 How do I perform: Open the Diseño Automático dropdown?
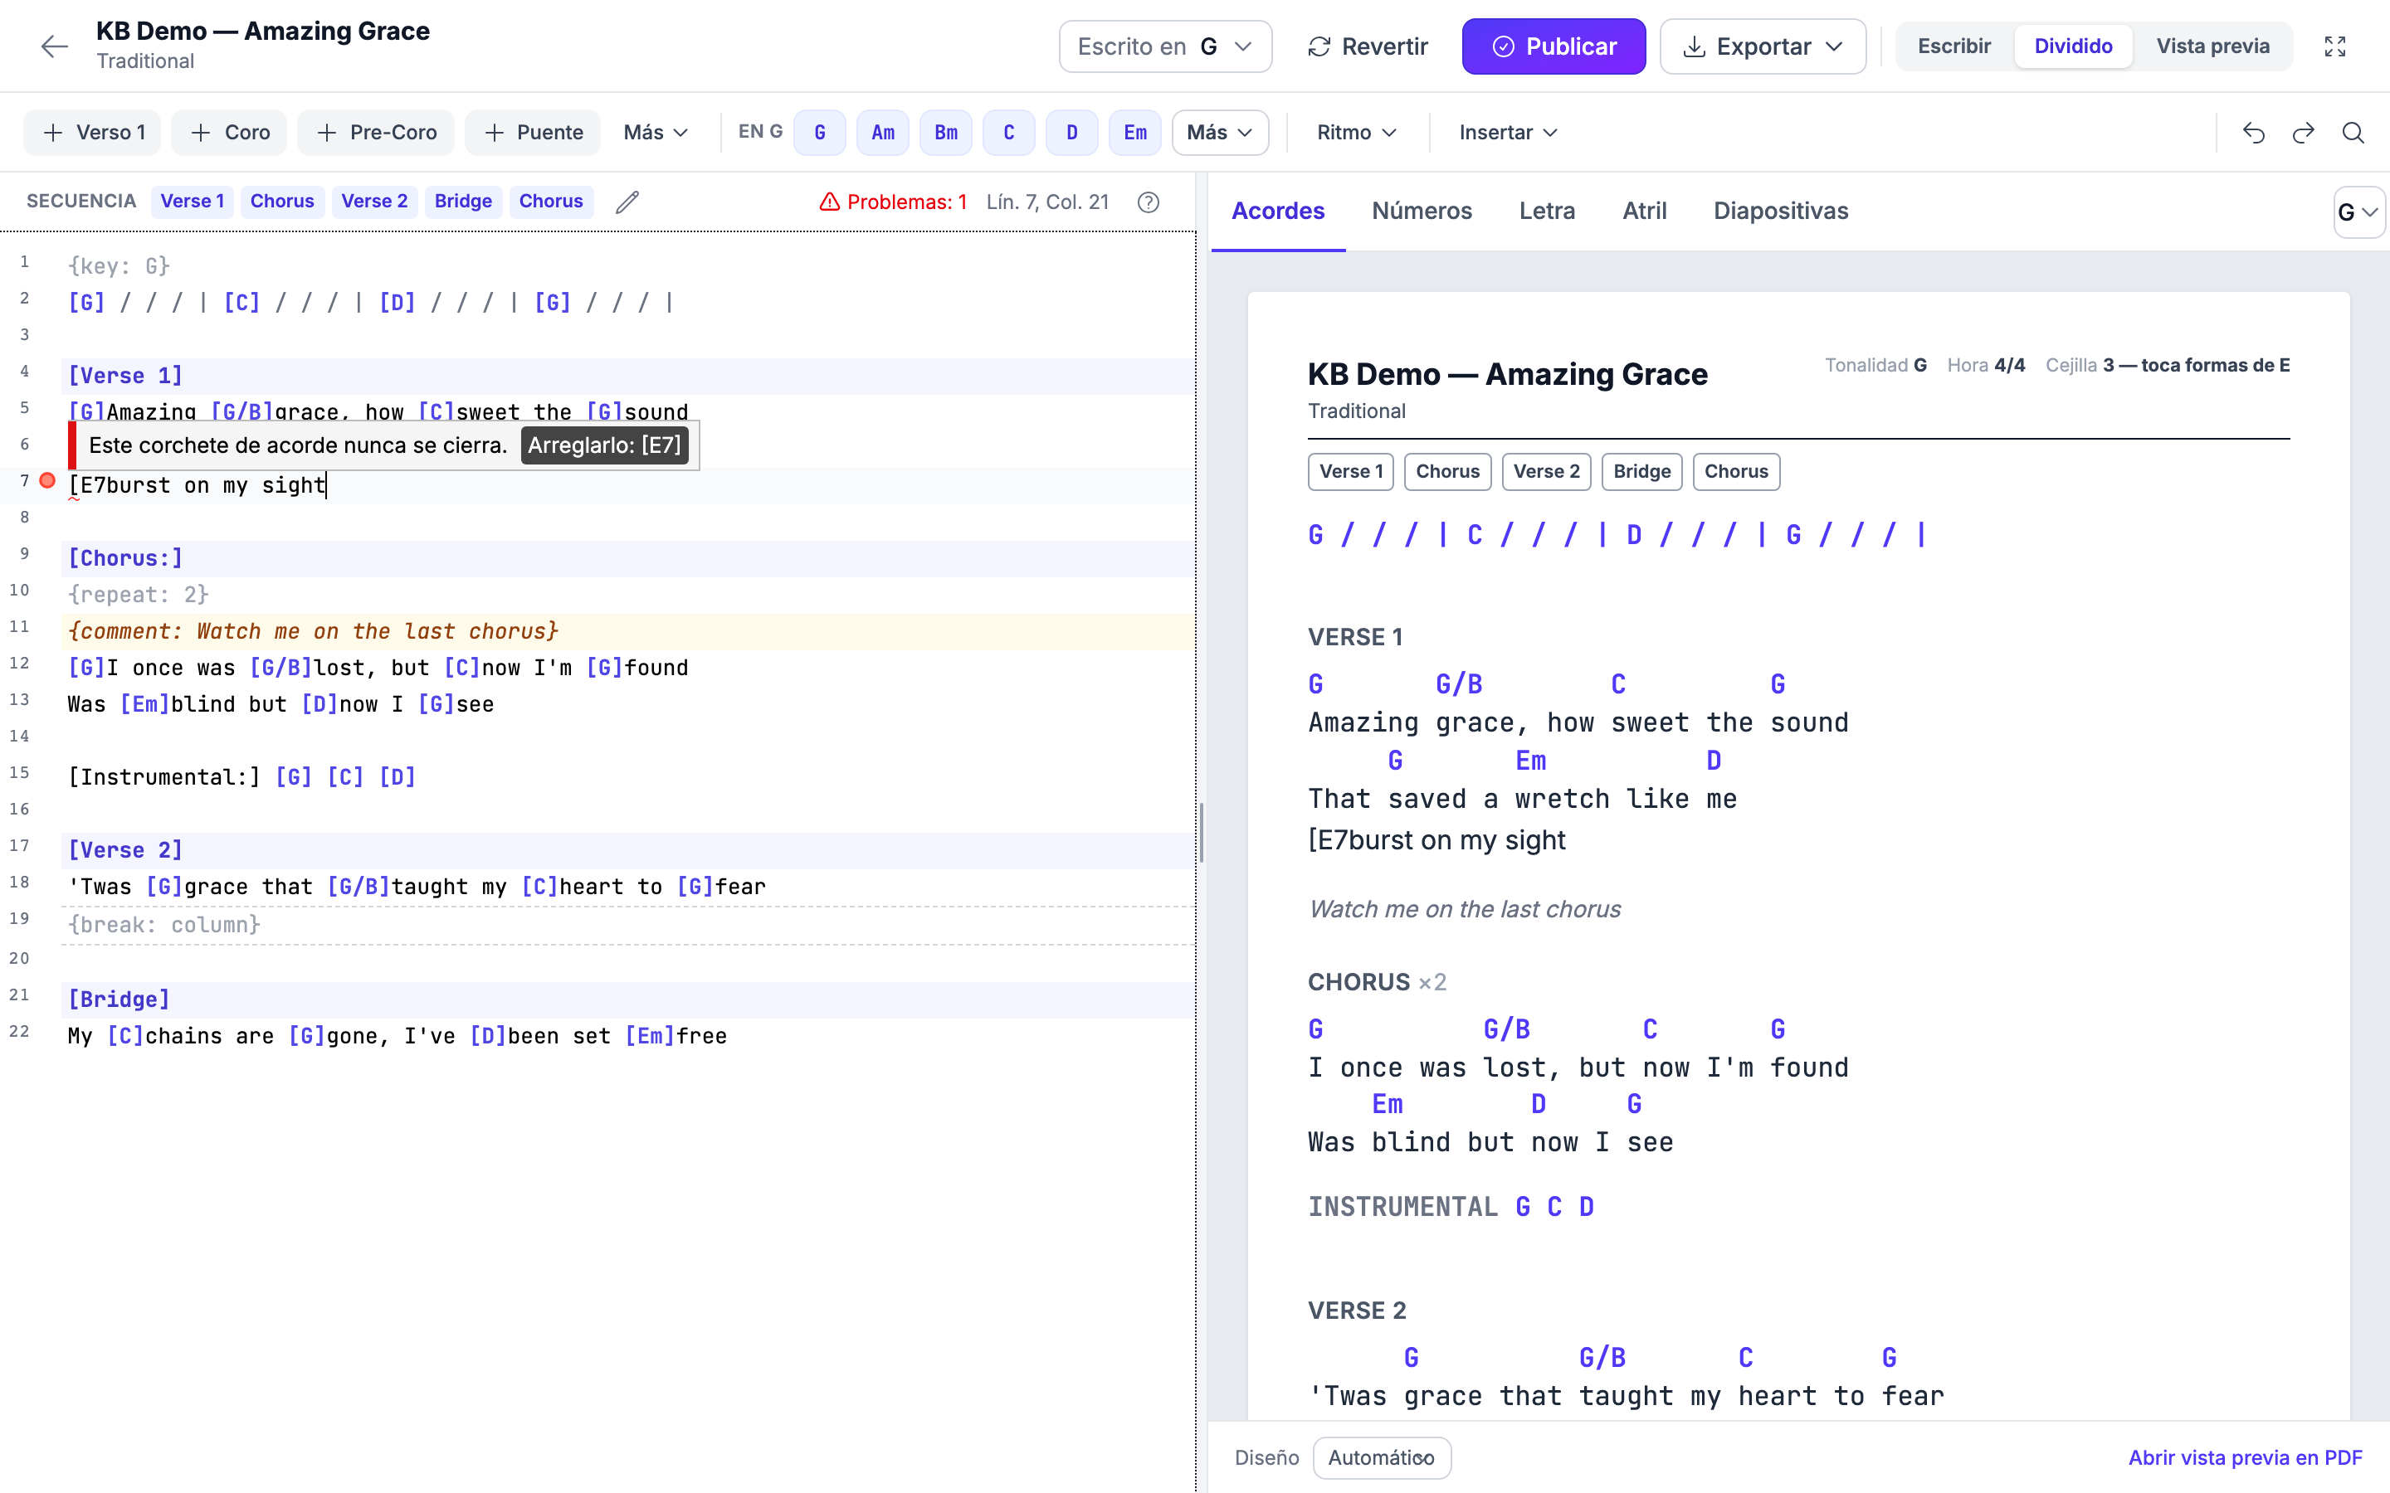point(1382,1457)
